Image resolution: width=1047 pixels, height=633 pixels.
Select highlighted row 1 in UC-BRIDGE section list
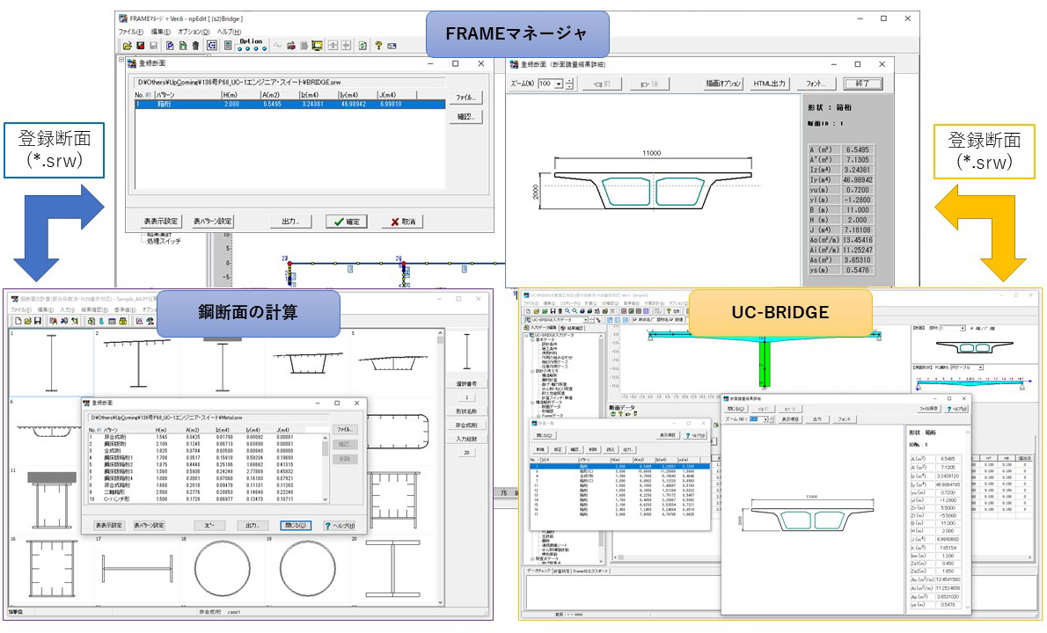click(619, 467)
